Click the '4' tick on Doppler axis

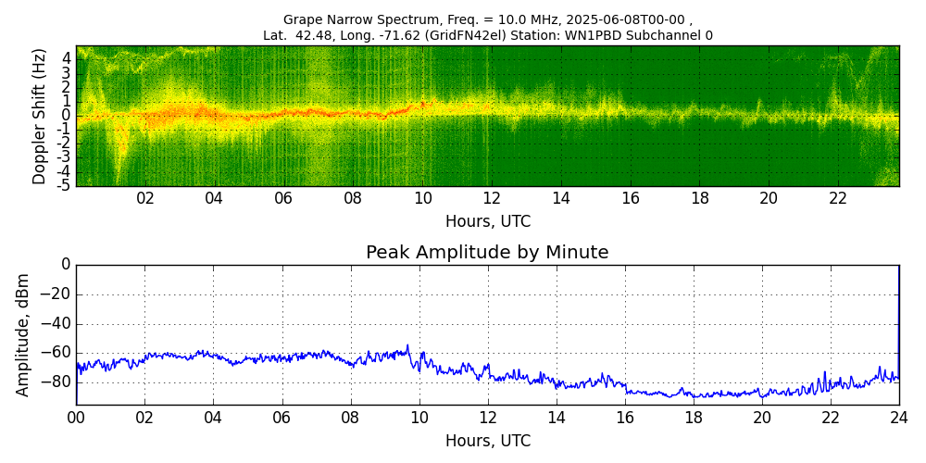pos(67,57)
